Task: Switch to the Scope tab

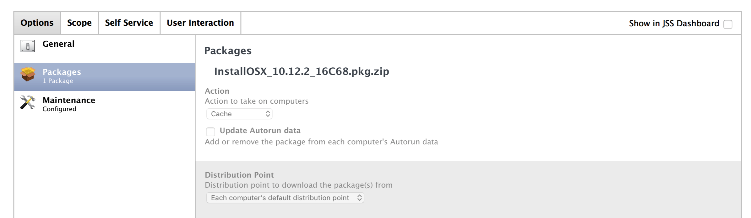Action: pyautogui.click(x=79, y=23)
